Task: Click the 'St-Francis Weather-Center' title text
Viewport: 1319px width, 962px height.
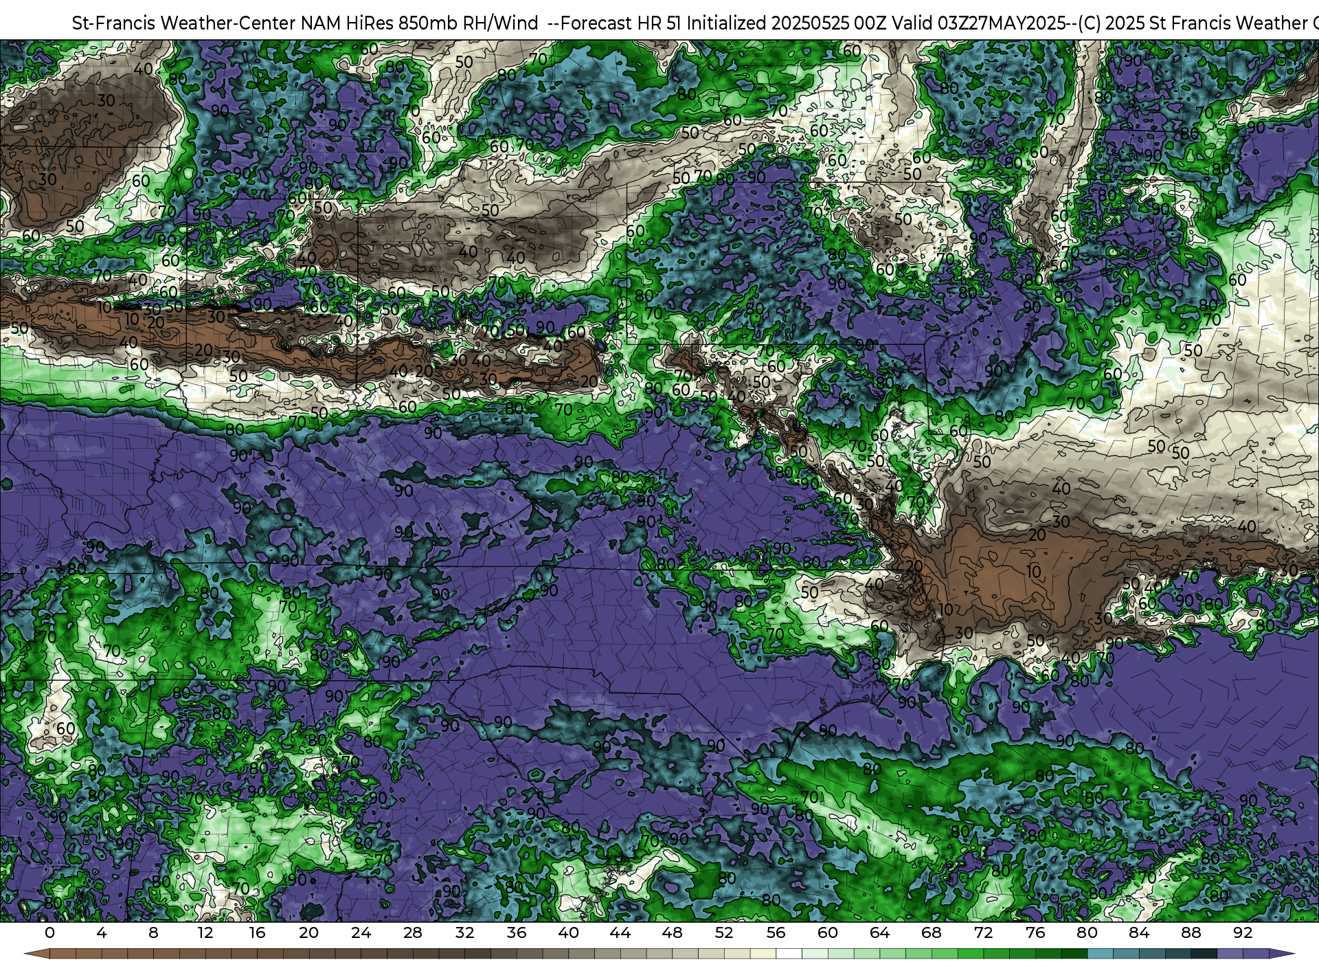Action: pyautogui.click(x=185, y=23)
